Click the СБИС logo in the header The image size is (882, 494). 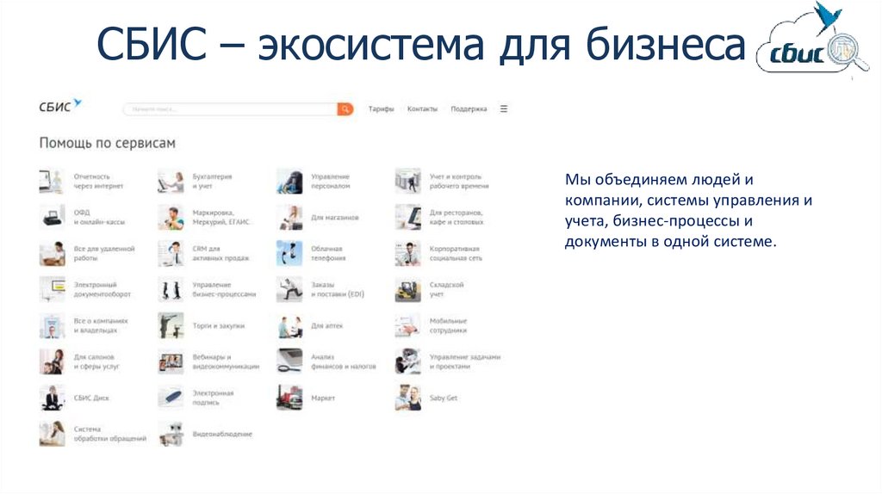click(x=60, y=107)
